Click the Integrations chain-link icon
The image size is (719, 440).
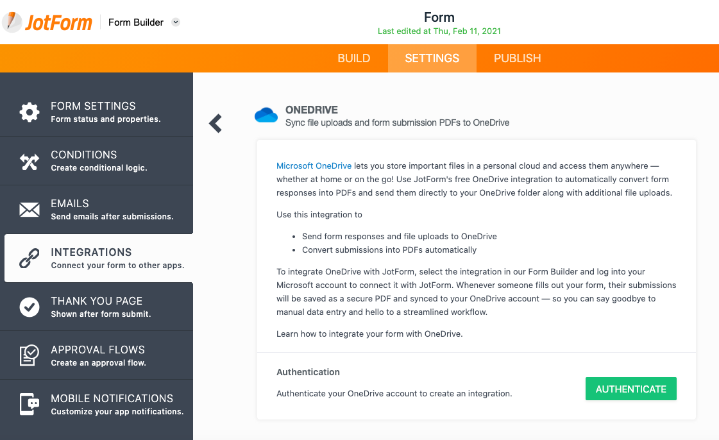point(30,258)
